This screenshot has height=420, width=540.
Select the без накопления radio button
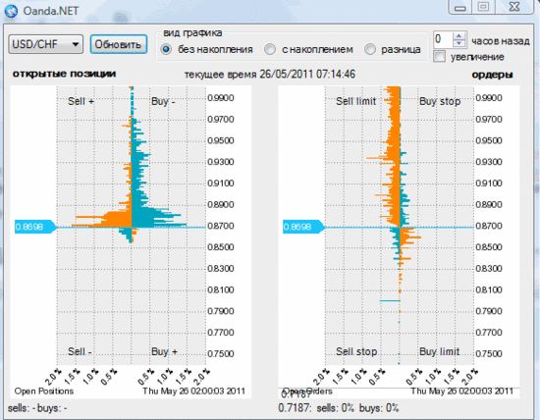166,50
